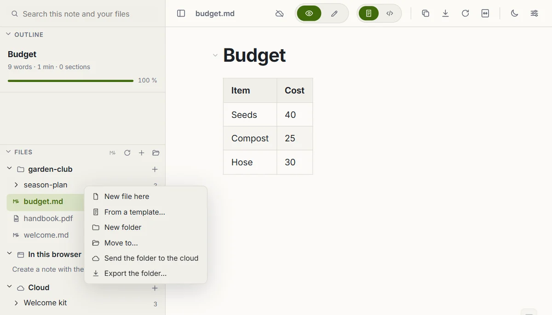Click the budget.md title in toolbar
The height and width of the screenshot is (315, 552).
215,13
